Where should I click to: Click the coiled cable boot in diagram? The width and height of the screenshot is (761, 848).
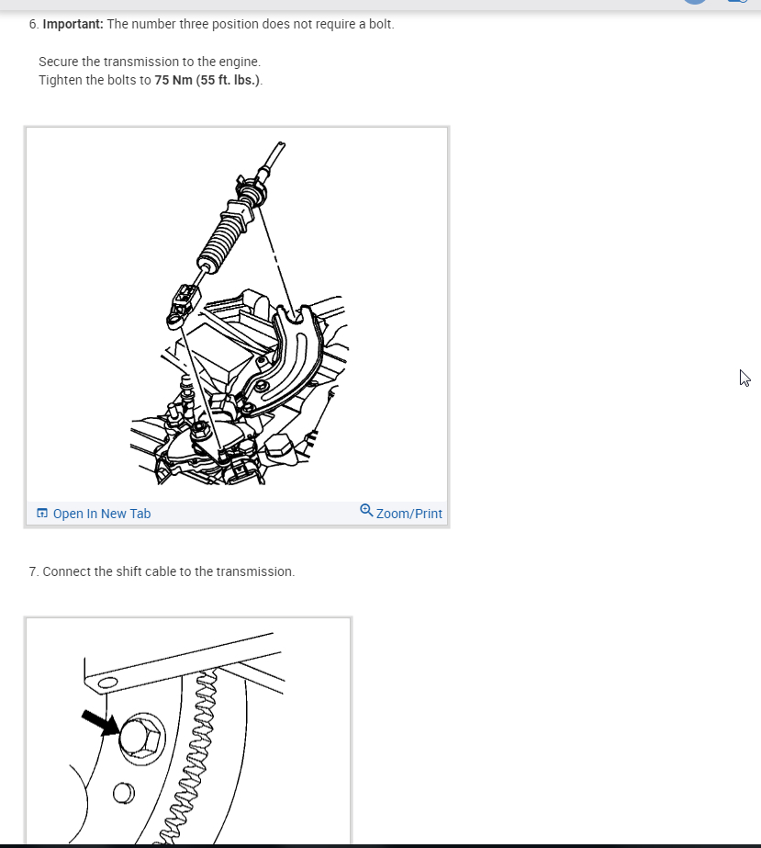pos(220,243)
